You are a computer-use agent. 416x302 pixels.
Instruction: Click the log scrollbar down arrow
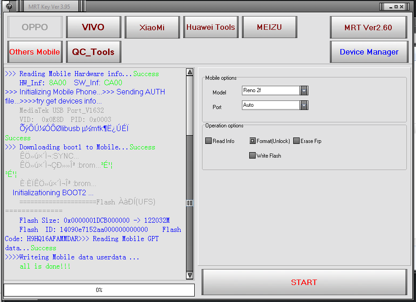pos(190,275)
